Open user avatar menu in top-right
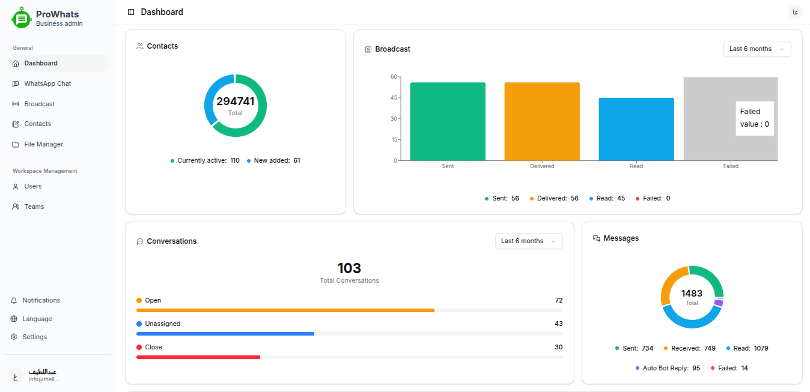The height and width of the screenshot is (392, 810). tap(795, 12)
